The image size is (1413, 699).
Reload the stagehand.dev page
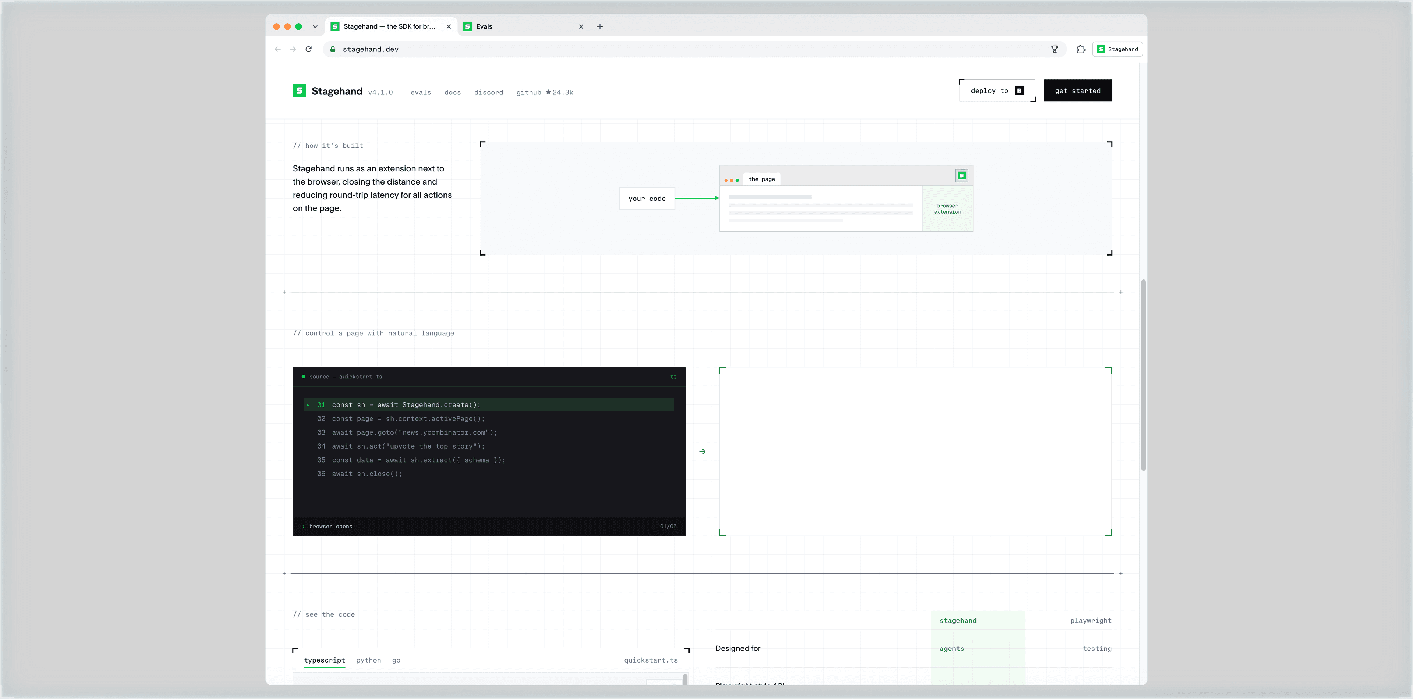point(309,49)
